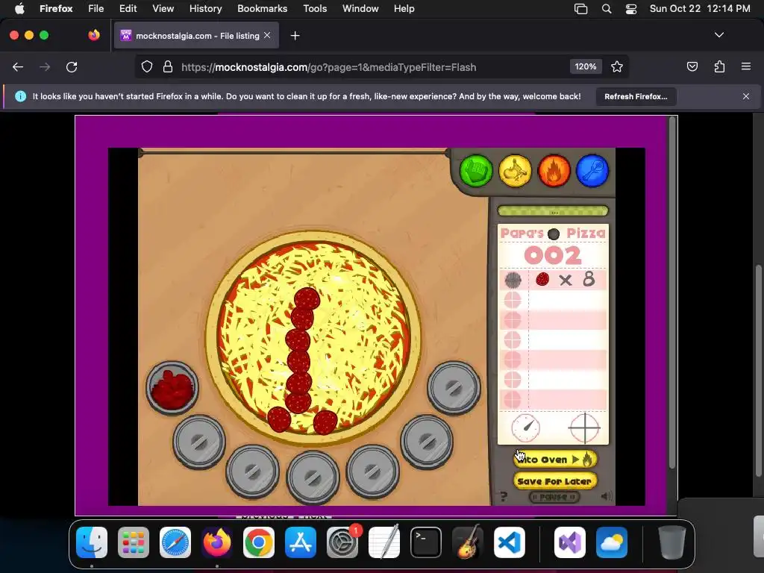The height and width of the screenshot is (573, 764).
Task: Open Visual Studio Code from the Dock
Action: (510, 542)
